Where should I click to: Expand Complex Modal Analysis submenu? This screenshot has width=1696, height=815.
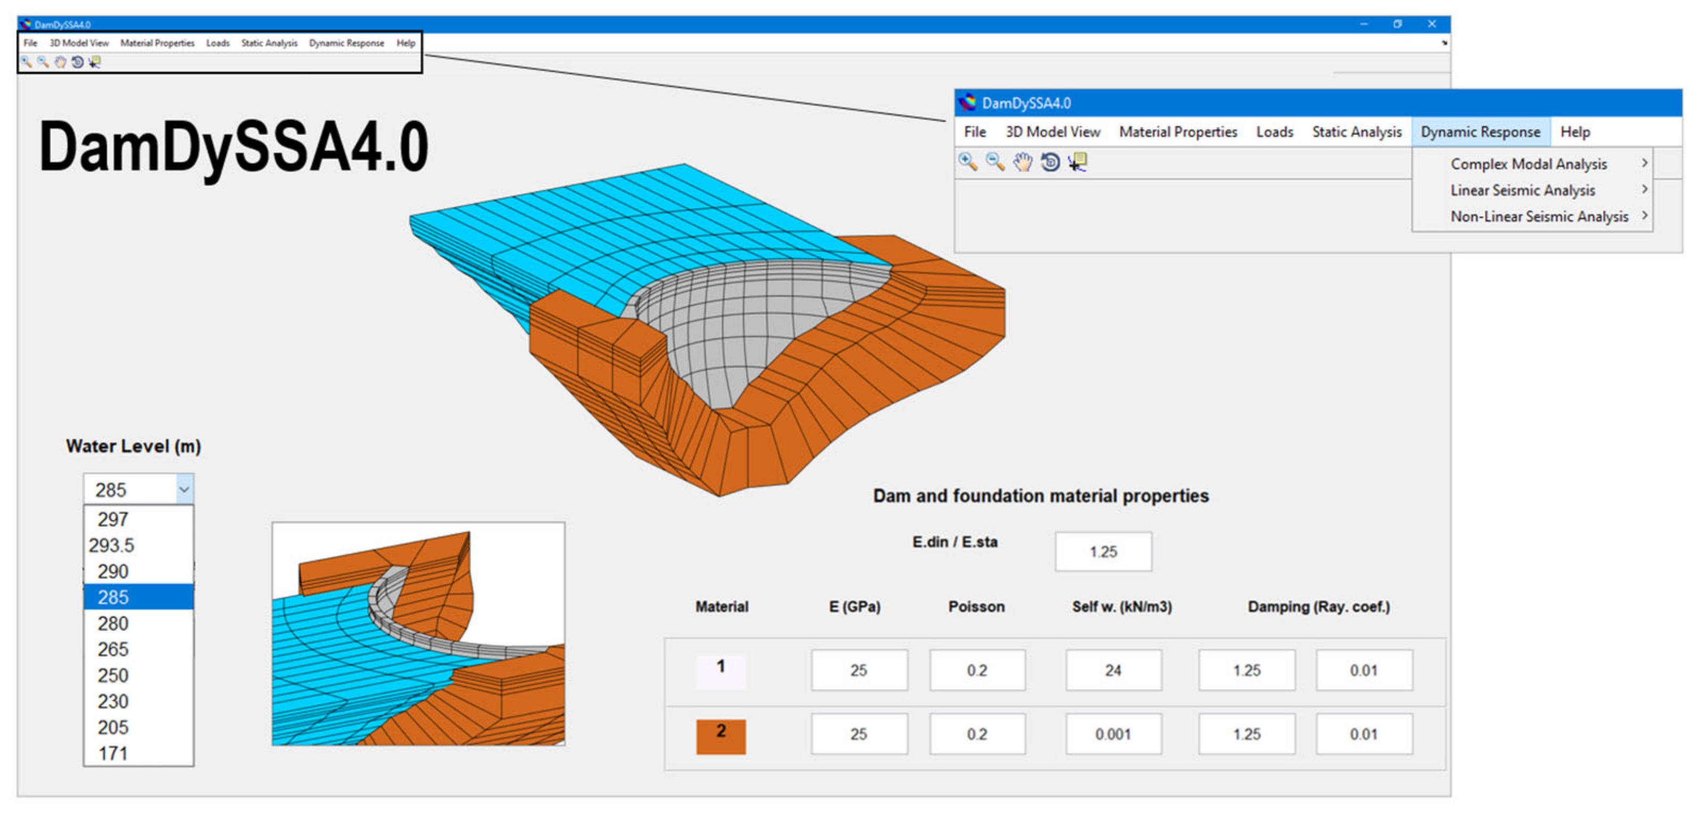(x=1529, y=164)
